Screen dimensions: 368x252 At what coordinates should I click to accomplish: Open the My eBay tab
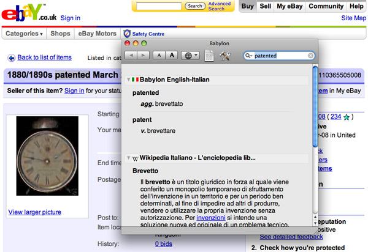289,6
